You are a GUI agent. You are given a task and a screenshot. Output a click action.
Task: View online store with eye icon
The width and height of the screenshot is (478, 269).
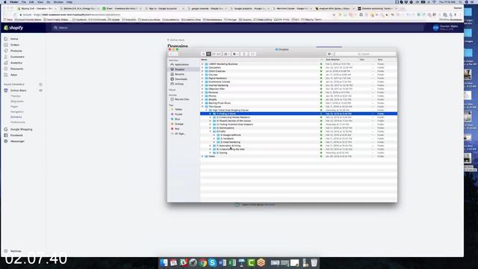click(40, 90)
